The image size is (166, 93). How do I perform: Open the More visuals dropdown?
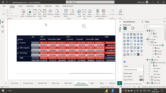pos(89,13)
